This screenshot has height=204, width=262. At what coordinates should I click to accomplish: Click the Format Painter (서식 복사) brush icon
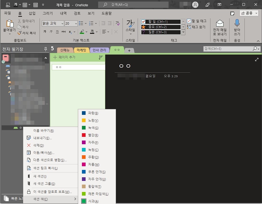(20, 33)
